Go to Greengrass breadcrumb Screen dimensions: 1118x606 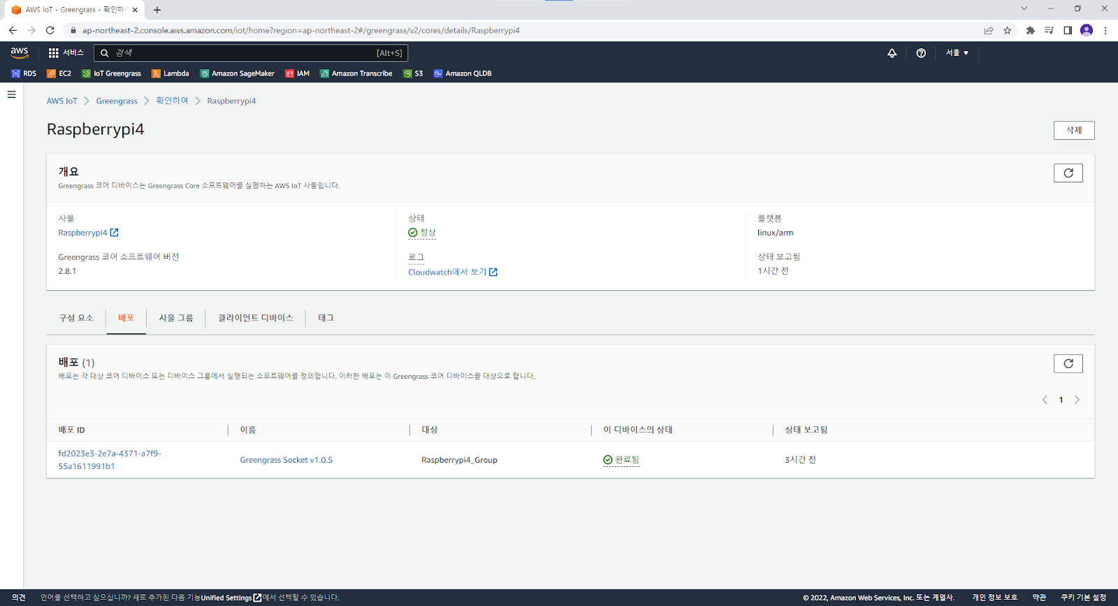117,101
